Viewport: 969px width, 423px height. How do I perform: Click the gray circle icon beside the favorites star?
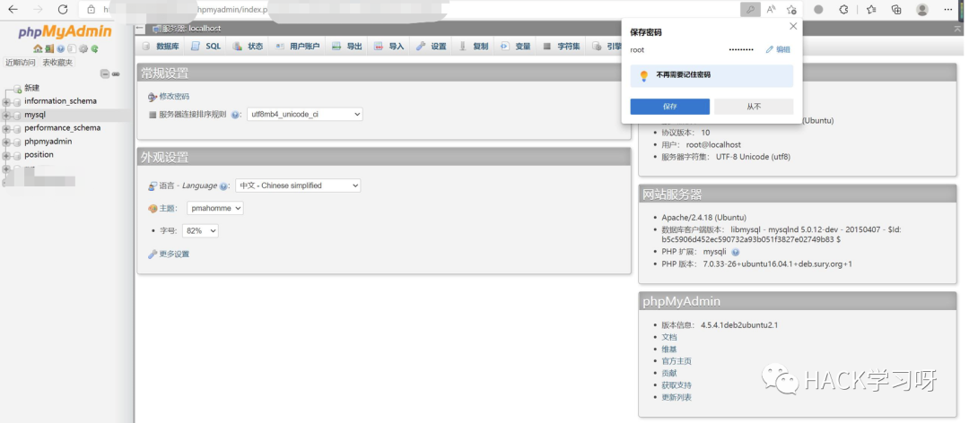click(x=818, y=9)
